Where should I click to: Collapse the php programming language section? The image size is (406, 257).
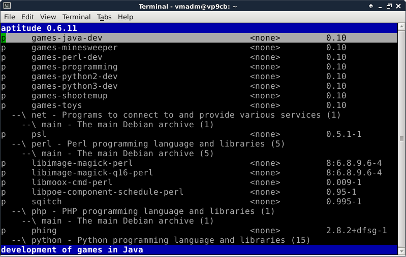pos(19,211)
